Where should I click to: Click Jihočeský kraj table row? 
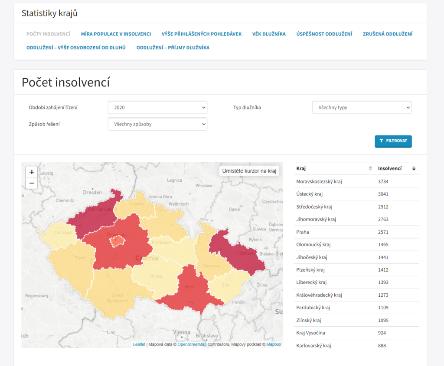point(356,257)
